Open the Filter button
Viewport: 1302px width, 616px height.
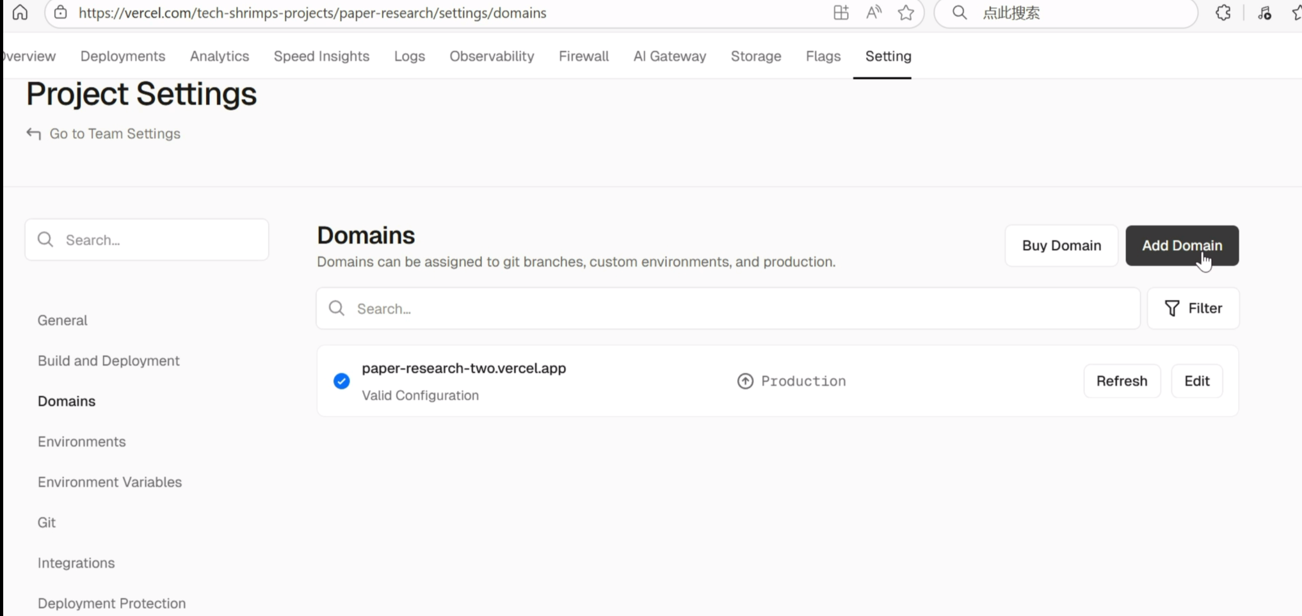[1193, 308]
